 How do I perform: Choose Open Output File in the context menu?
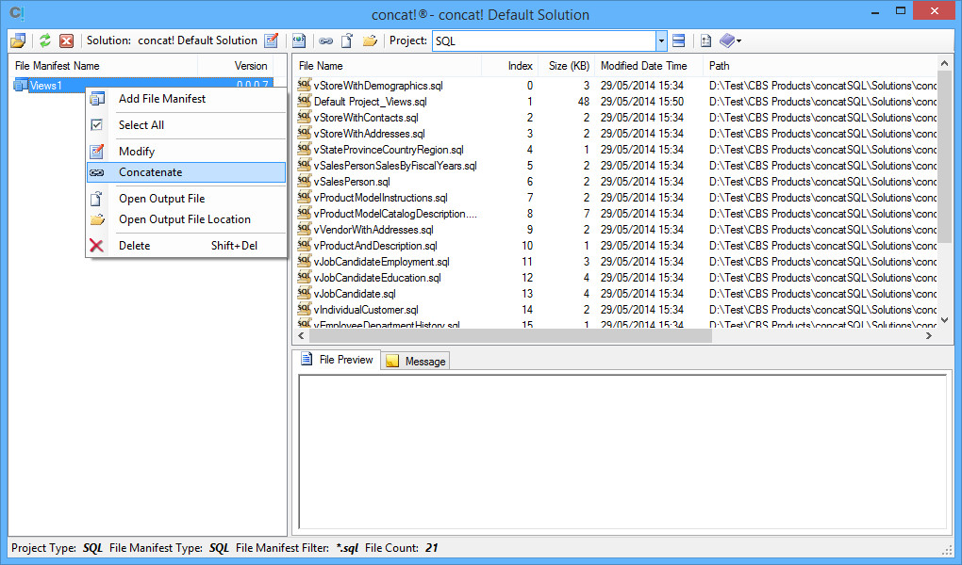187,199
